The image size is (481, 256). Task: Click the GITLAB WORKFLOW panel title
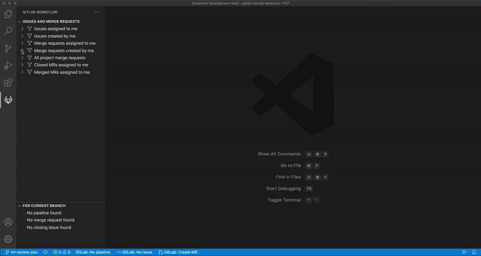click(x=40, y=12)
